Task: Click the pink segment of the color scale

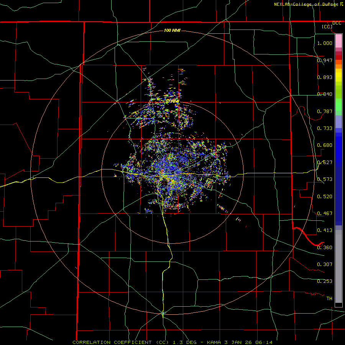Action: pos(338,41)
